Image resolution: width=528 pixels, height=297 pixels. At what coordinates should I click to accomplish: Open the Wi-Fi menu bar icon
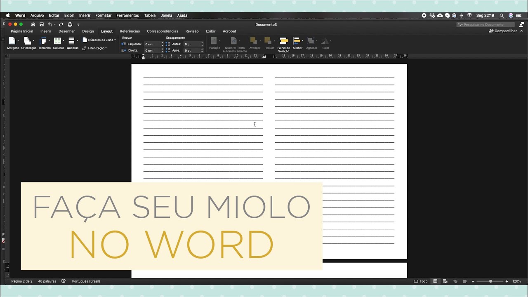point(469,15)
